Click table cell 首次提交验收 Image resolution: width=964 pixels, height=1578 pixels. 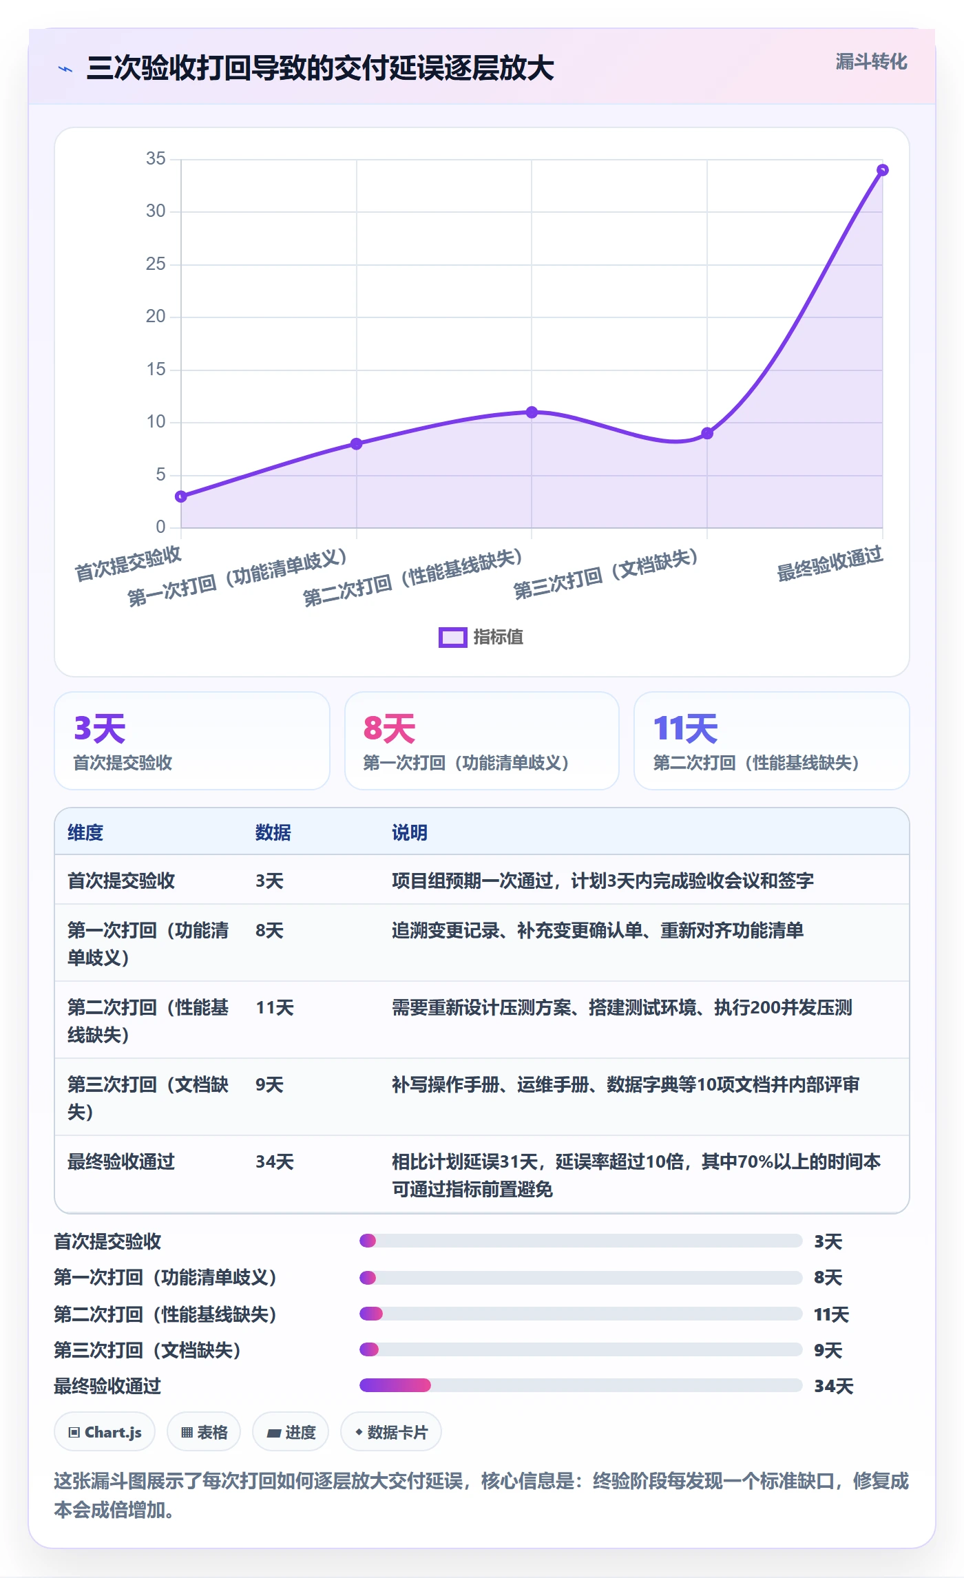[x=121, y=881]
